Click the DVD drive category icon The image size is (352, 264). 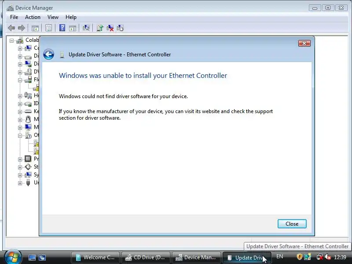point(28,72)
